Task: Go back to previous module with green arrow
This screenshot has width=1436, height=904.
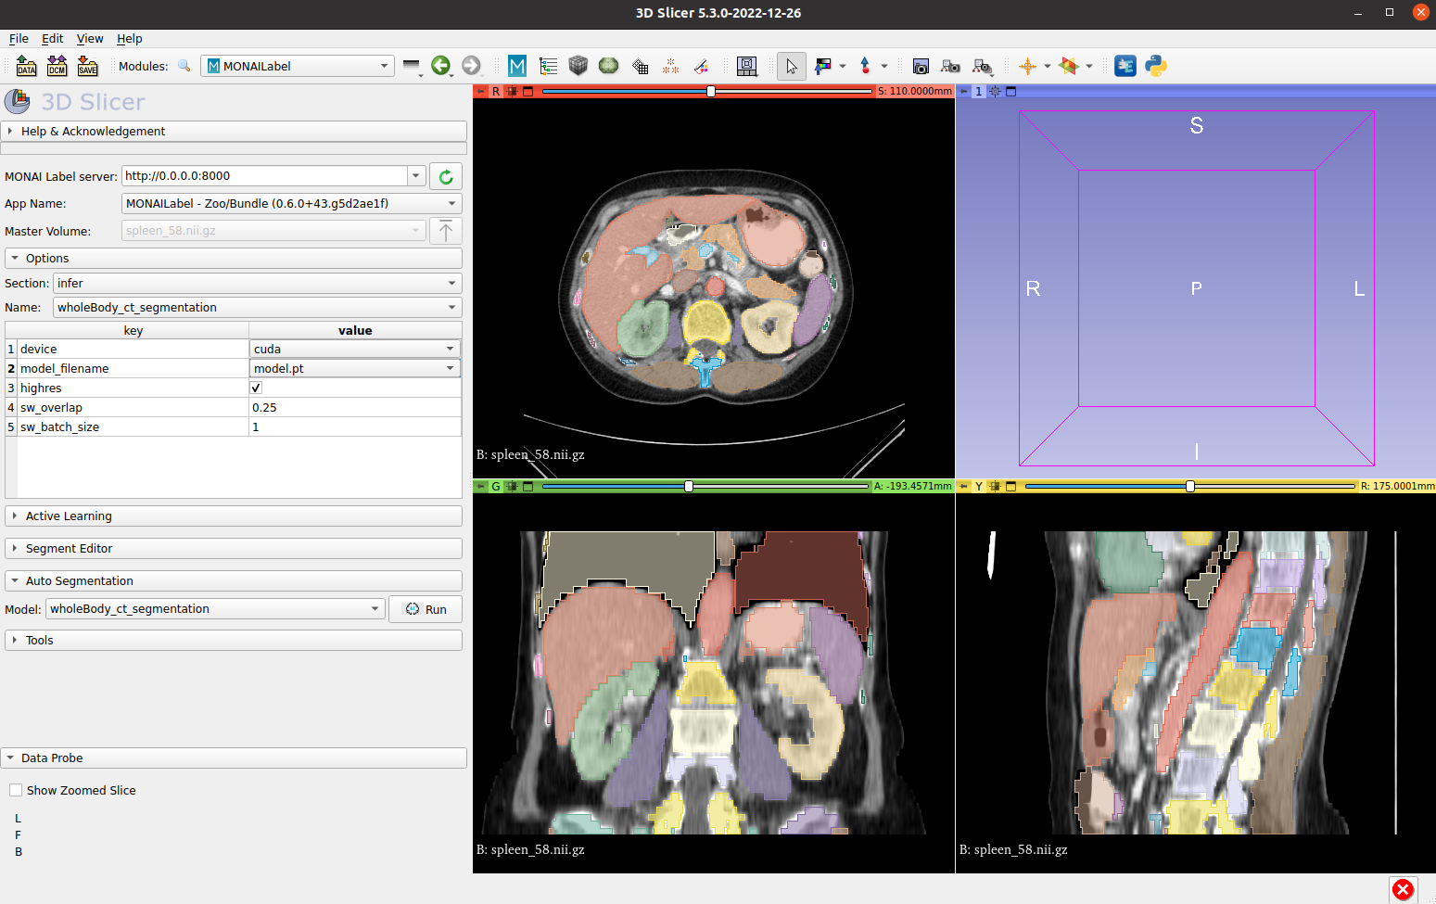Action: pyautogui.click(x=441, y=66)
